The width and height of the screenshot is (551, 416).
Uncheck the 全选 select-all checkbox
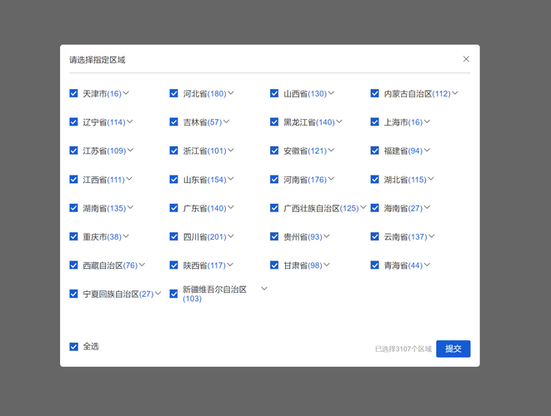pyautogui.click(x=73, y=347)
